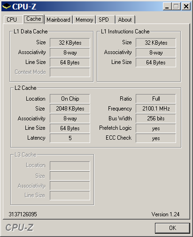Click the 'Frequency' label
The height and width of the screenshot is (237, 193).
click(120, 109)
